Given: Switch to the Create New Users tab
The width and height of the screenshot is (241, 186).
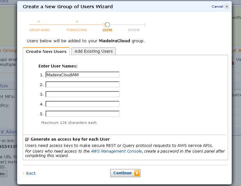Looking at the screenshot, I should point(46,51).
